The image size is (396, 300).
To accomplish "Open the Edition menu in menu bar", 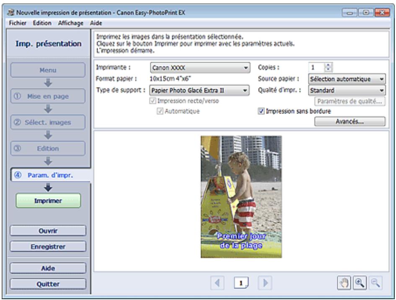I will click(x=42, y=23).
